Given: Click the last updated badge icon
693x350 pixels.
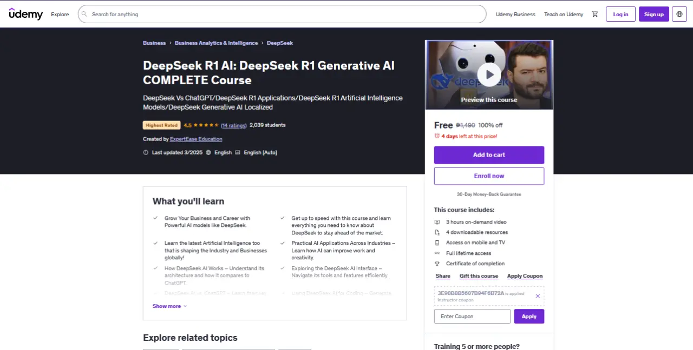Looking at the screenshot, I should (146, 152).
